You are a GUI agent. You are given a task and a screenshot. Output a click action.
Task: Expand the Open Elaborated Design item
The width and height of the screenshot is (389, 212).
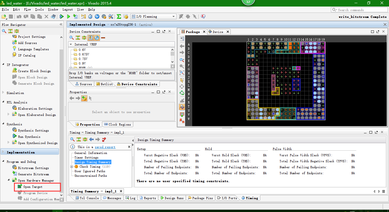9,115
